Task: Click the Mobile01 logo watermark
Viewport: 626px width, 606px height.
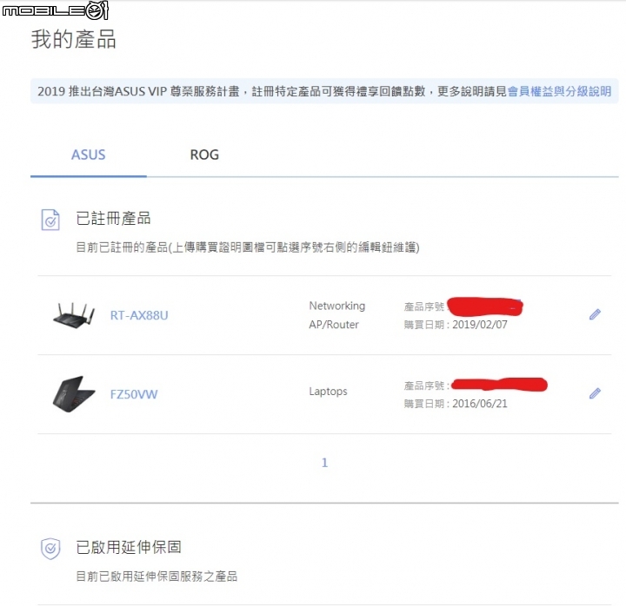Action: 56,10
